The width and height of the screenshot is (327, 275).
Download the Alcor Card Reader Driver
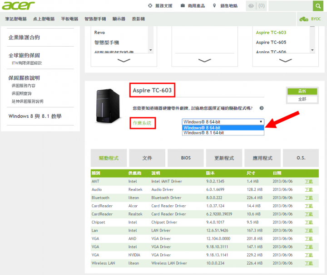point(309,206)
